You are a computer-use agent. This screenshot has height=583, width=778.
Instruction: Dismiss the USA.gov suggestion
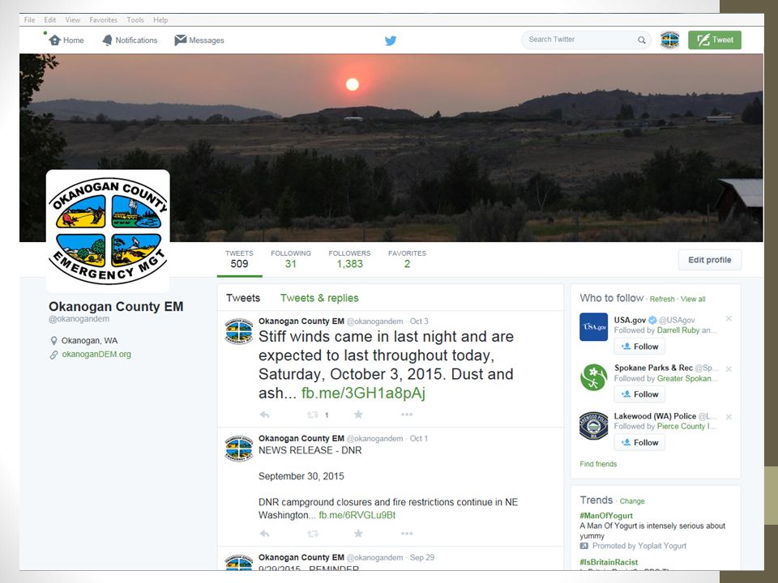pos(729,318)
